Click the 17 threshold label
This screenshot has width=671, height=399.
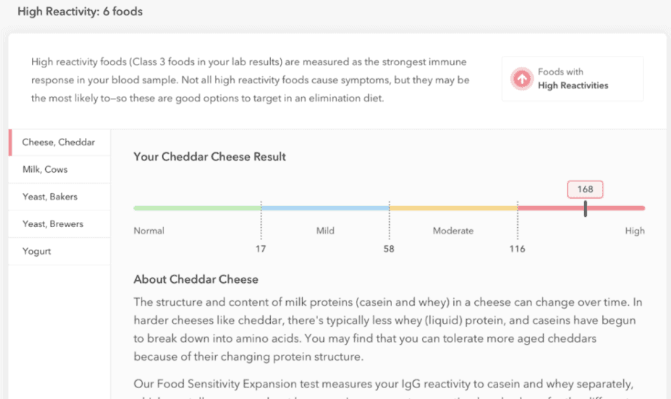(x=261, y=249)
